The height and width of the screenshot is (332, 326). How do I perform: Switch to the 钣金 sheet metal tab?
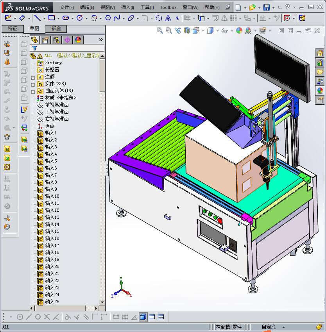[x=56, y=29]
